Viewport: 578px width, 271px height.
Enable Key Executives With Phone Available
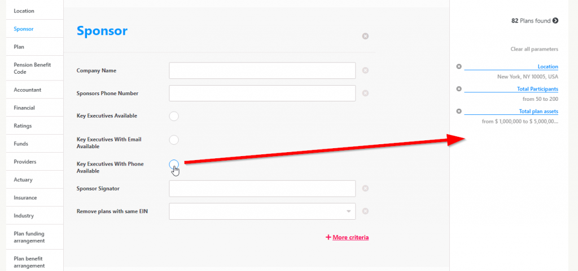click(174, 164)
